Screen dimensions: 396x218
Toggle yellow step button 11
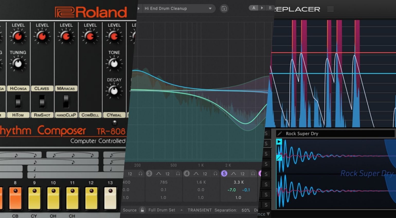coord(73,198)
